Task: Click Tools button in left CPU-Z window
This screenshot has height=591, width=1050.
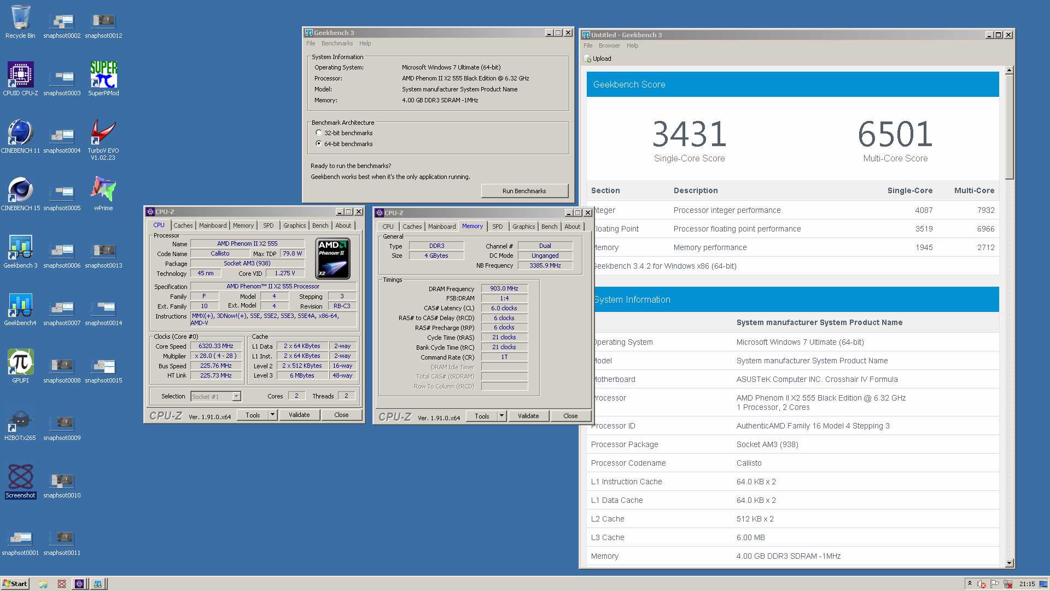Action: click(x=253, y=415)
